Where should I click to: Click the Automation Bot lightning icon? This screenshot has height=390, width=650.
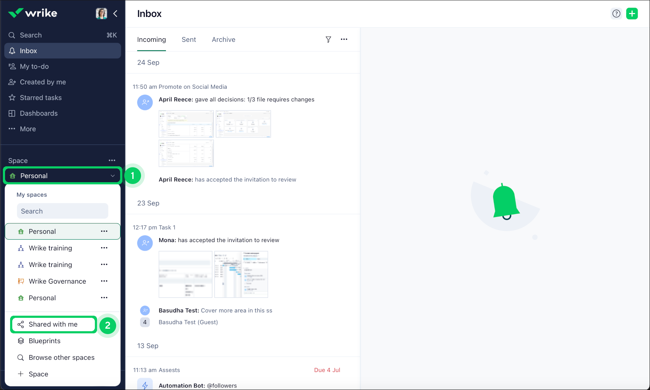click(145, 385)
